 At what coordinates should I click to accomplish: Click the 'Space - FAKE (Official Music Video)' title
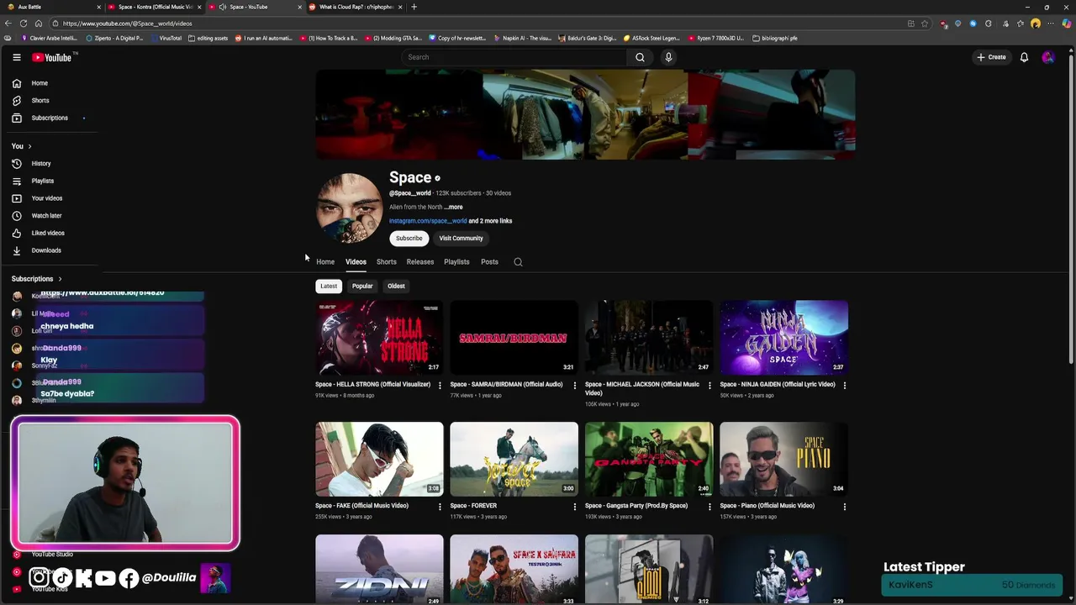(361, 506)
